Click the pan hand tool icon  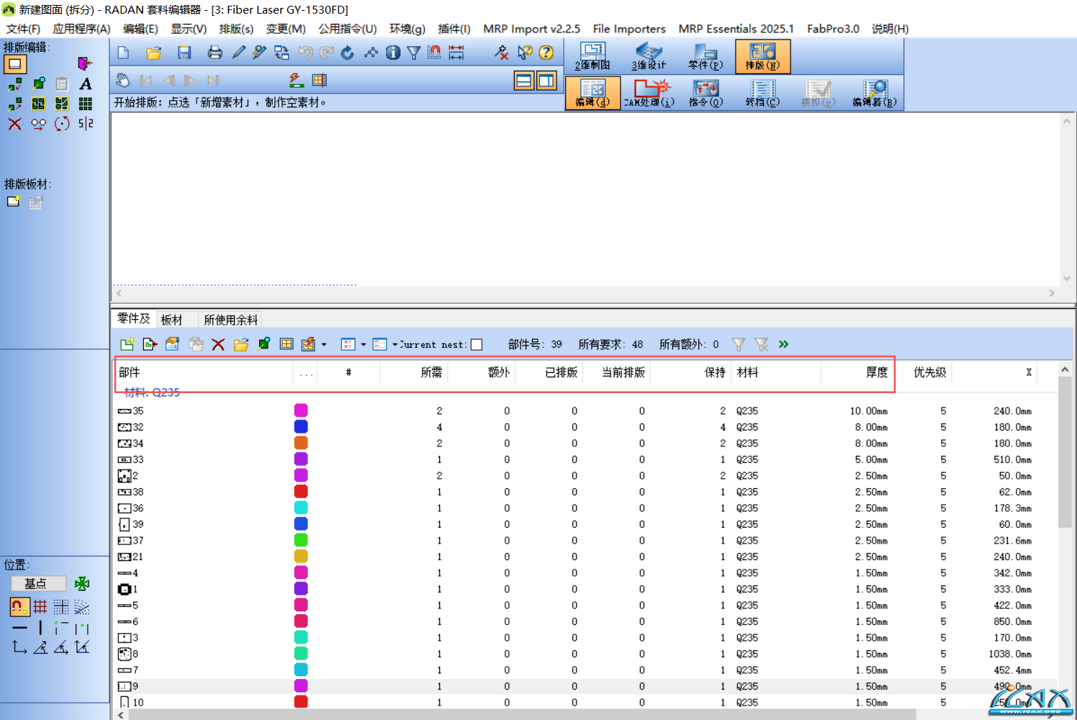point(123,81)
